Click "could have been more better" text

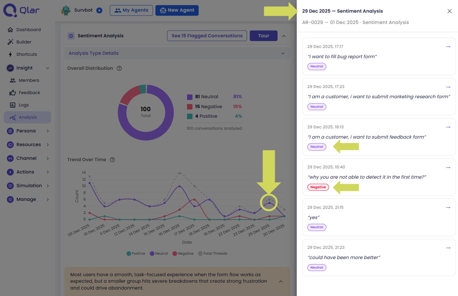[344, 257]
